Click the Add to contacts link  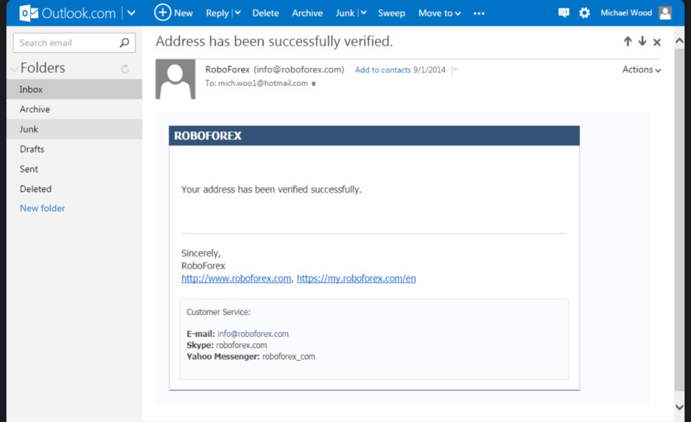[382, 70]
